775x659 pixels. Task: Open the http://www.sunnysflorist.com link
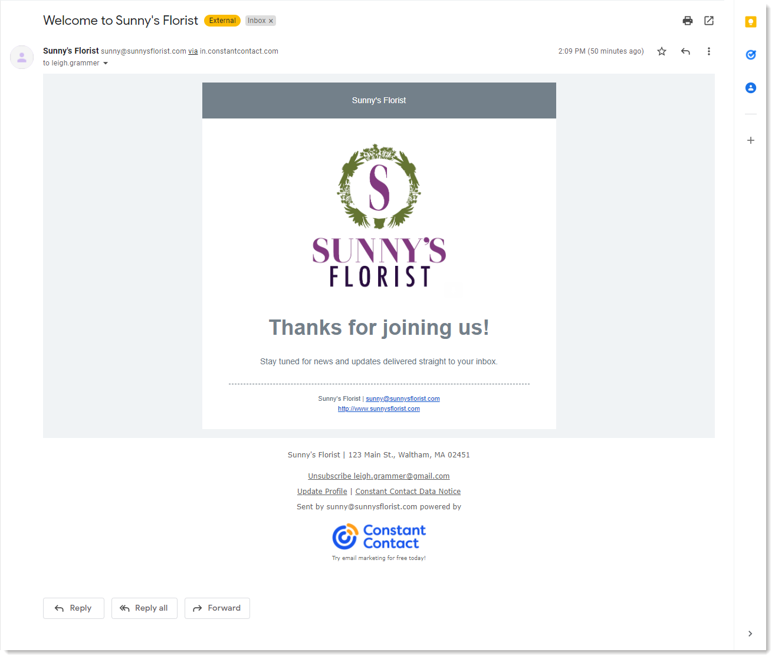coord(379,409)
